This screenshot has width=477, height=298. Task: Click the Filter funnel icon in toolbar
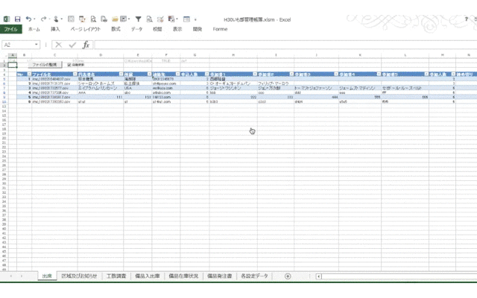click(139, 16)
